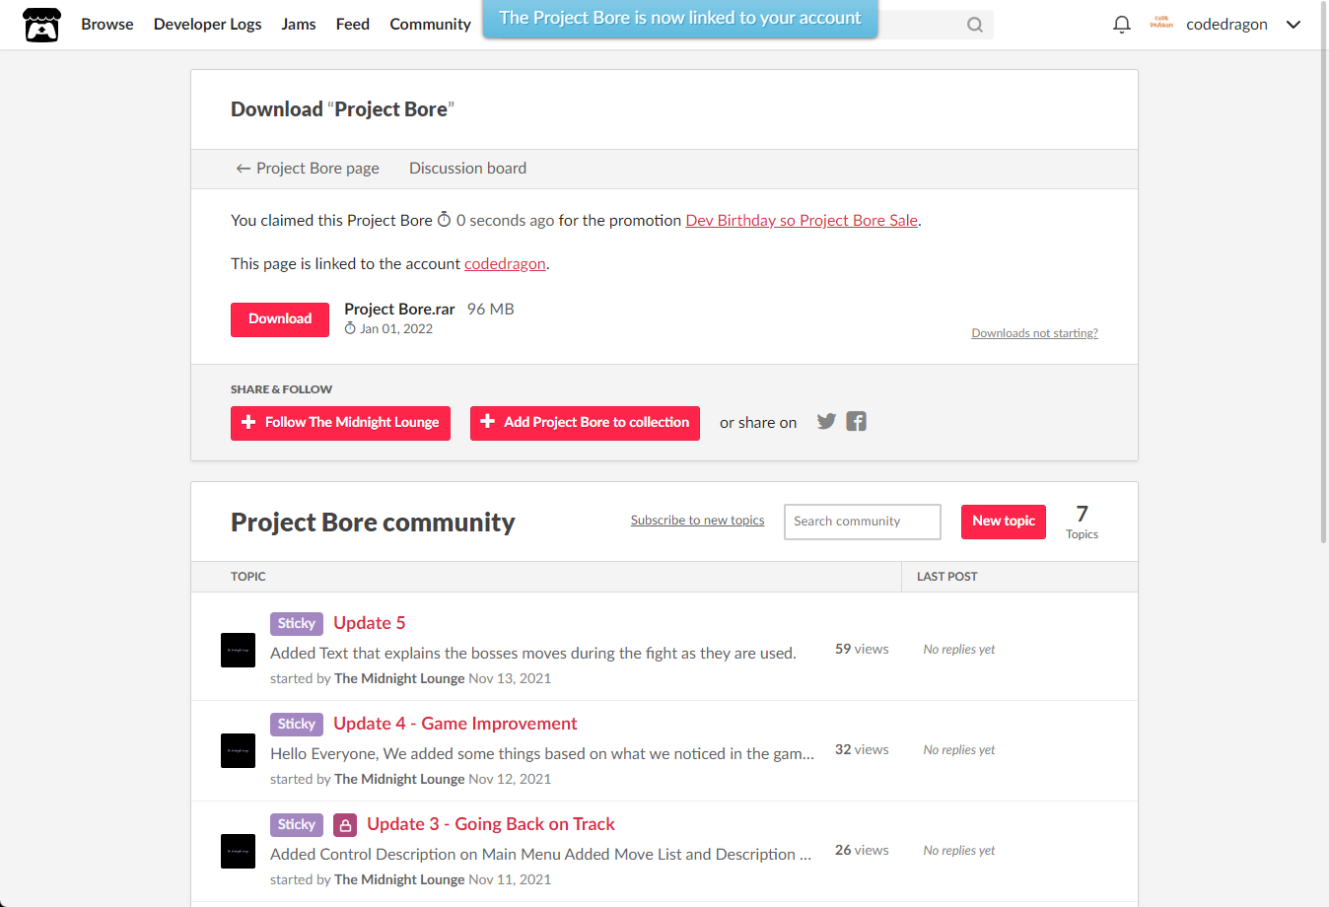
Task: Click the Project Bore.rar file name
Action: (399, 310)
